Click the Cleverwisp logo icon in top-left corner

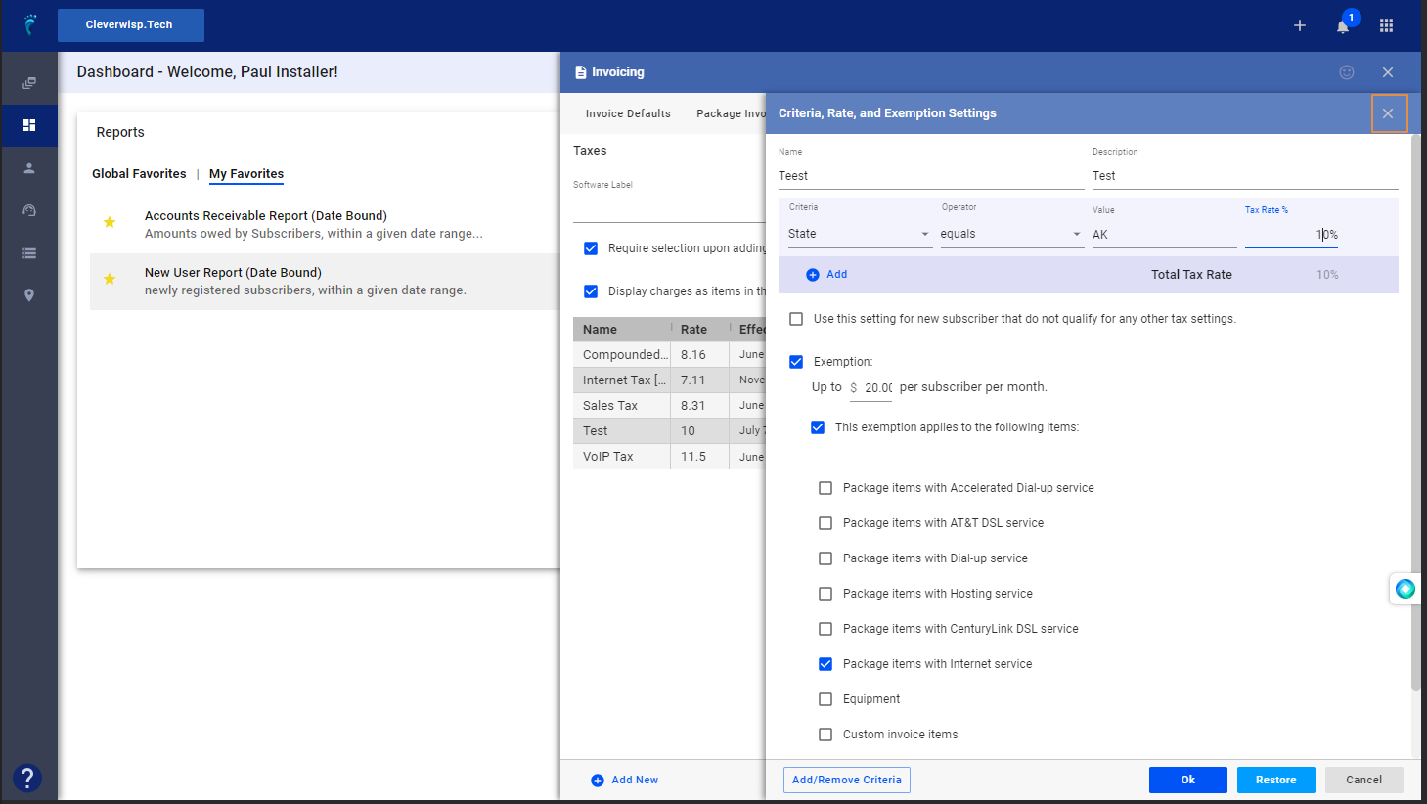[30, 24]
